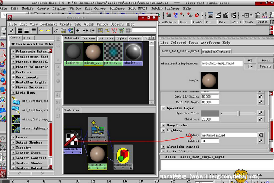Click the Shininess value field
Image resolution: width=274 pixels, height=183 pixels.
click(x=210, y=119)
